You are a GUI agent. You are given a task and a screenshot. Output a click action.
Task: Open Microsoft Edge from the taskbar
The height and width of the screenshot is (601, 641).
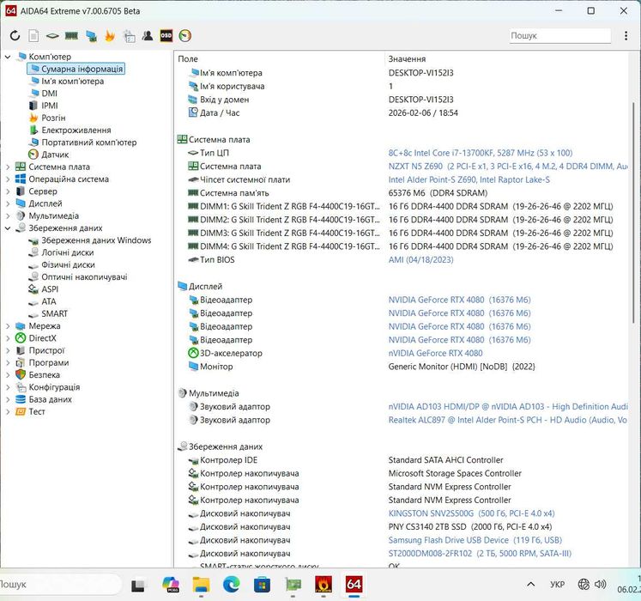(232, 585)
